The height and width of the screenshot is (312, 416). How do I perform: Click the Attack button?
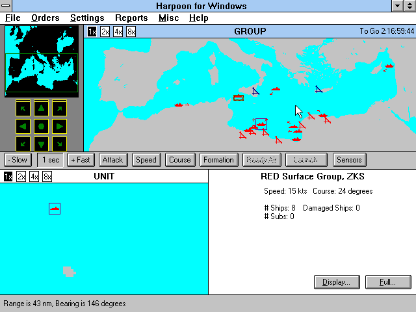[113, 160]
